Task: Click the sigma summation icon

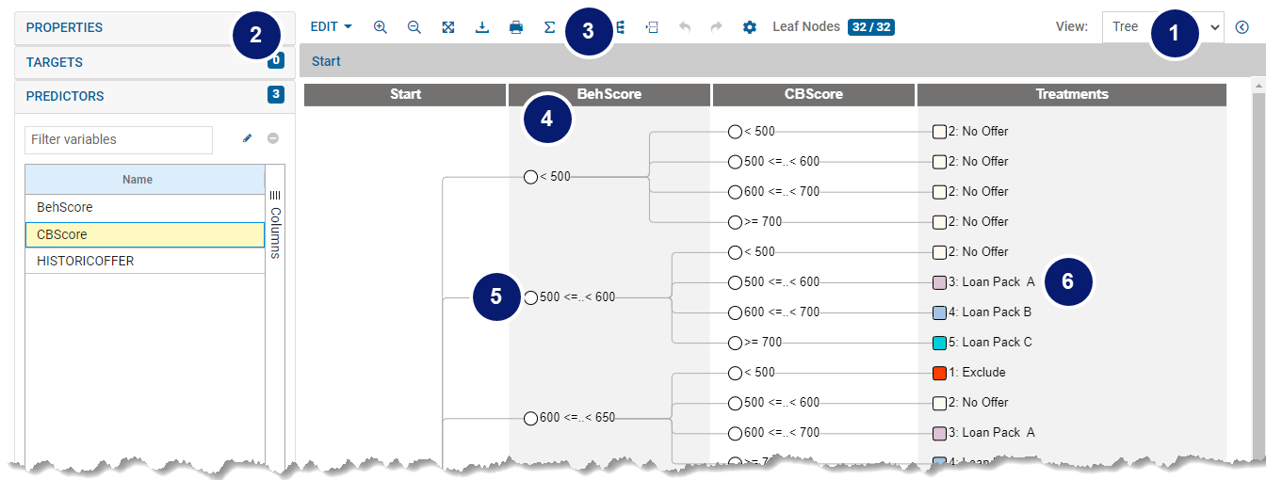Action: pos(549,27)
